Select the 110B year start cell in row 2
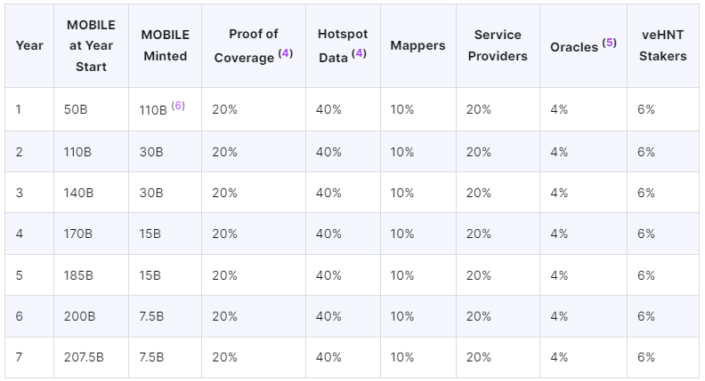 point(77,152)
